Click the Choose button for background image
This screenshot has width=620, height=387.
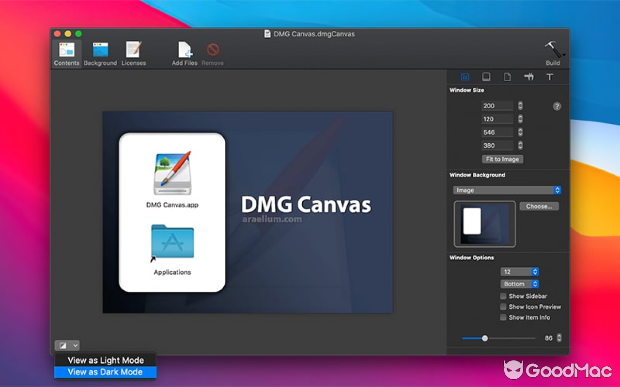pyautogui.click(x=539, y=206)
